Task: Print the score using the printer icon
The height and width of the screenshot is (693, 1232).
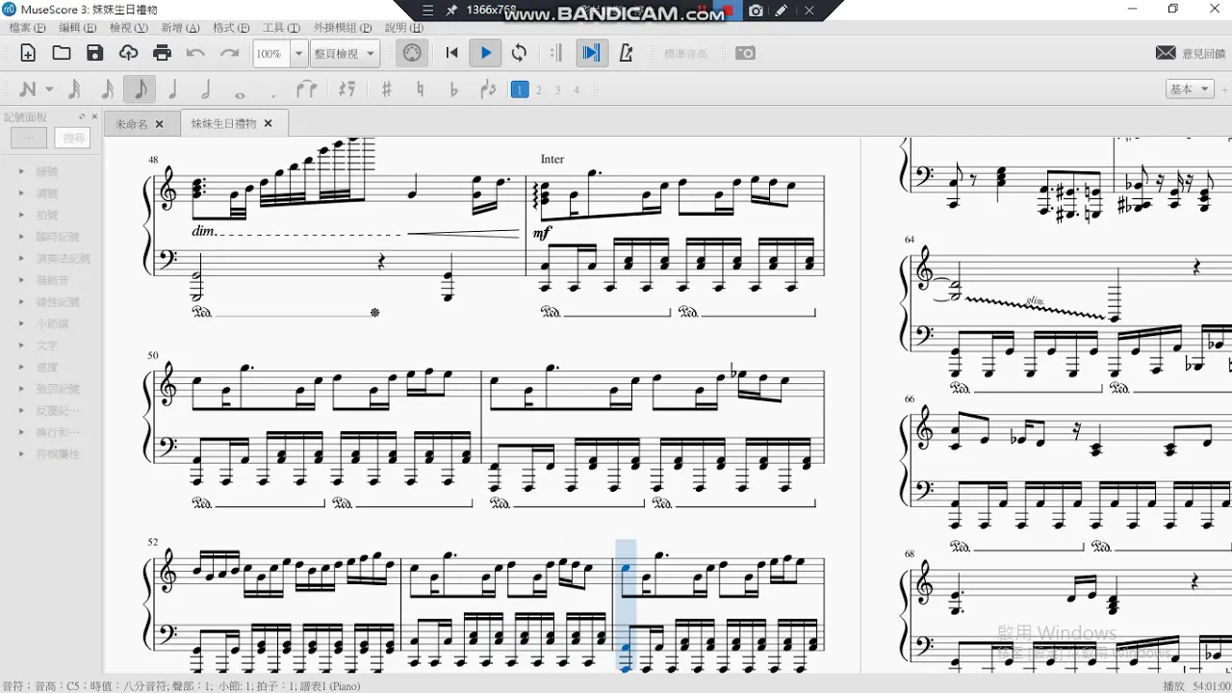Action: point(162,53)
